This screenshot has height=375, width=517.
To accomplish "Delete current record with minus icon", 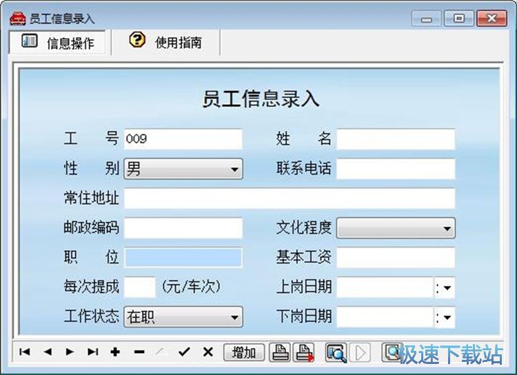I will (139, 352).
